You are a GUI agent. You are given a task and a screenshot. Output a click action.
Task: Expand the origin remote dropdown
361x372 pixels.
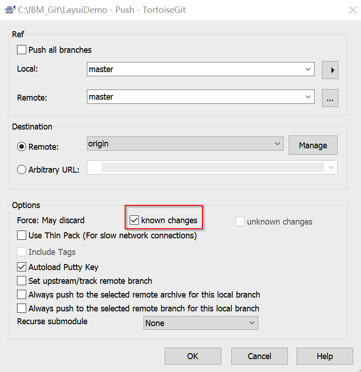coord(277,144)
